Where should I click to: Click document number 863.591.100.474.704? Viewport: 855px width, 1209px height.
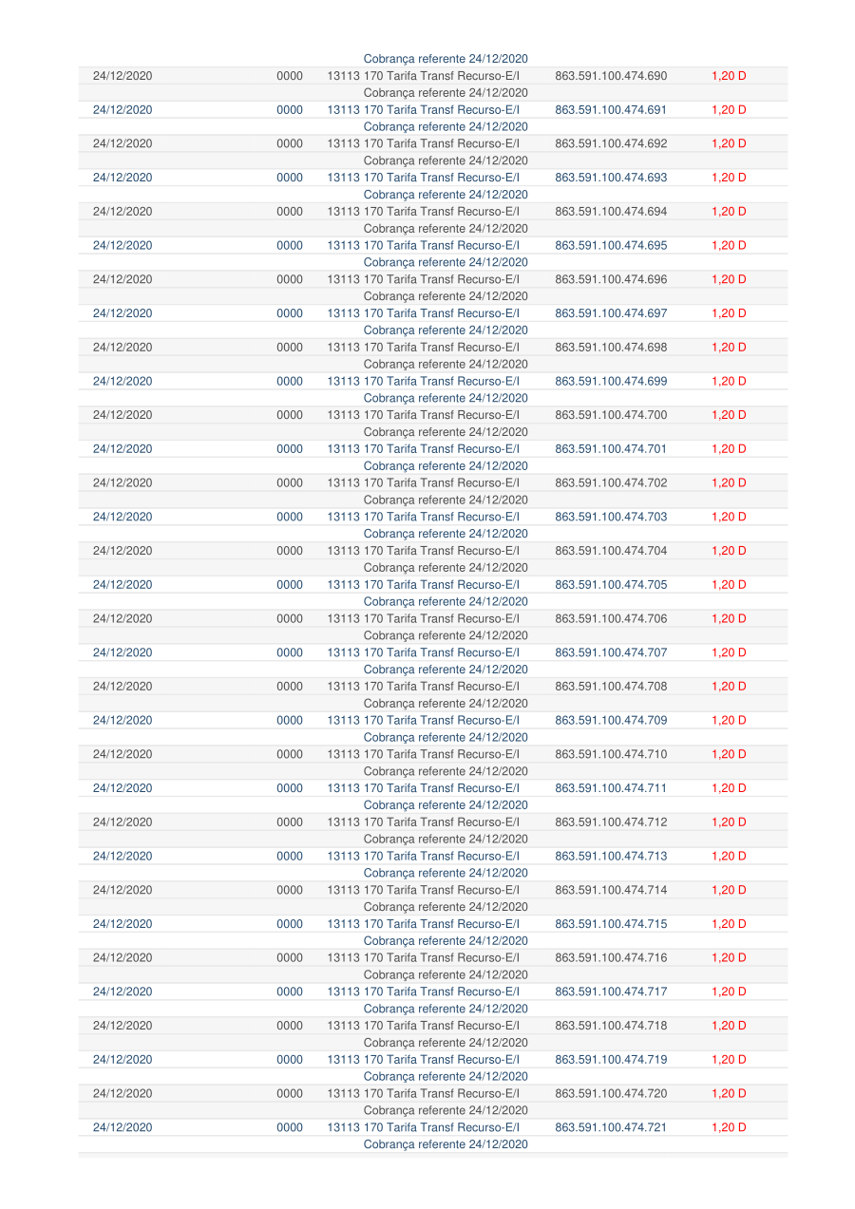click(610, 551)
